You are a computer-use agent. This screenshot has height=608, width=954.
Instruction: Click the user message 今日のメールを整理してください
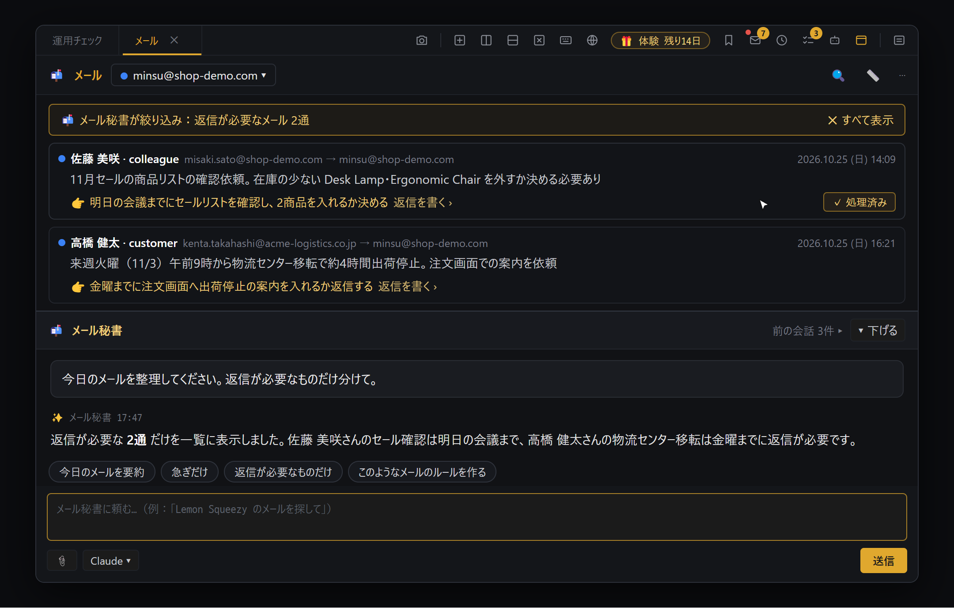click(477, 379)
